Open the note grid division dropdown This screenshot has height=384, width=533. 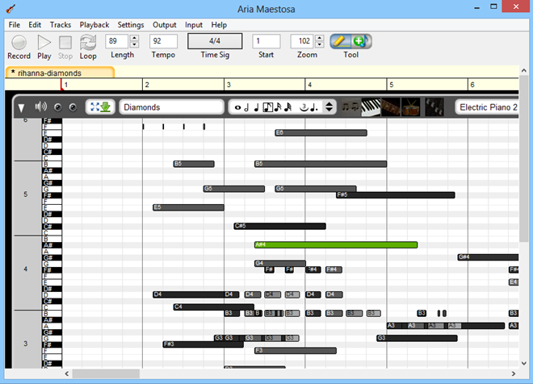coord(329,107)
